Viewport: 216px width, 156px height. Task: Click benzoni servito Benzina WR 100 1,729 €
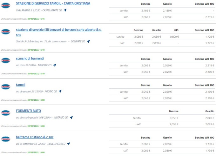(210, 37)
